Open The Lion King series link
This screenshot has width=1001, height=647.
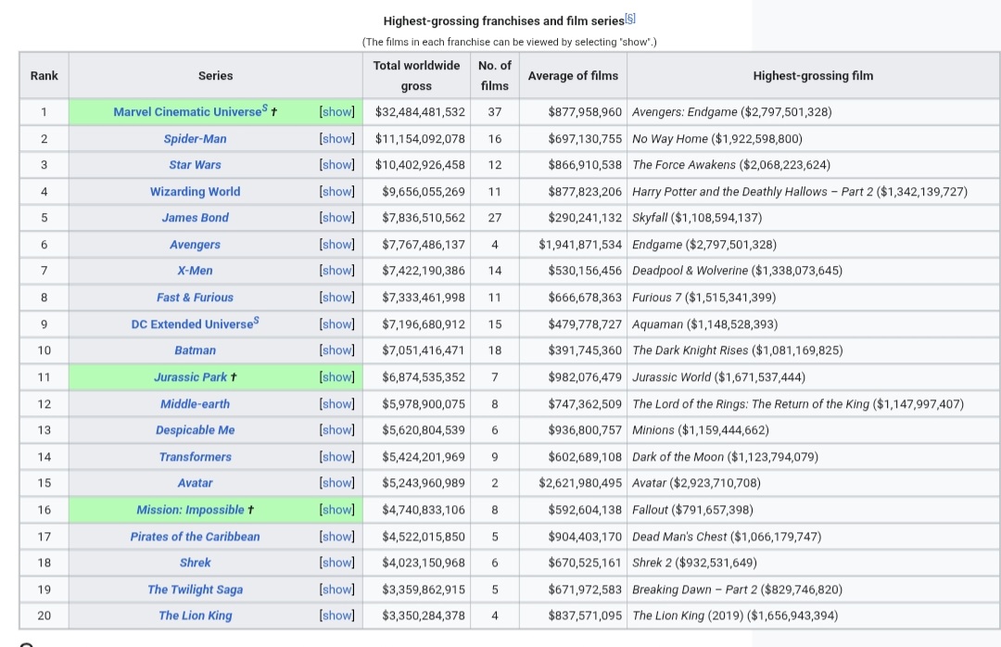pos(195,616)
